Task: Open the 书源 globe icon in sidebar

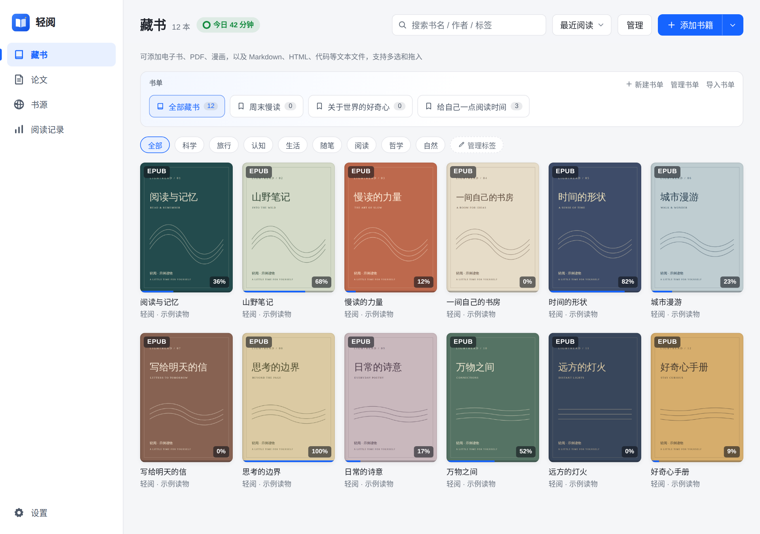Action: [19, 104]
